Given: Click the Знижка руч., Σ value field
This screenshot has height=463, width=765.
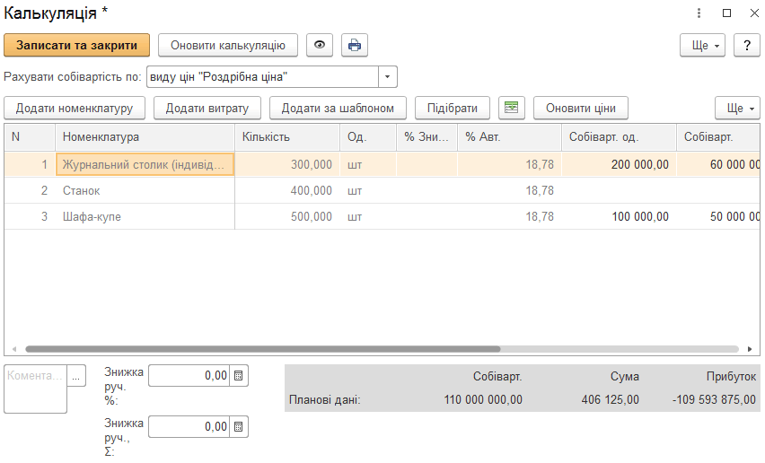Looking at the screenshot, I should [x=189, y=427].
